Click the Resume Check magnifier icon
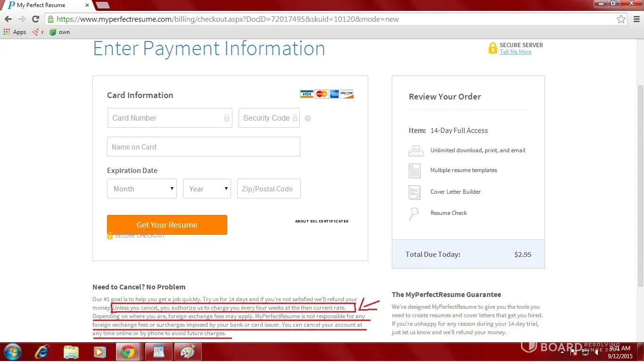Viewport: 644px width, 362px height. pyautogui.click(x=413, y=214)
